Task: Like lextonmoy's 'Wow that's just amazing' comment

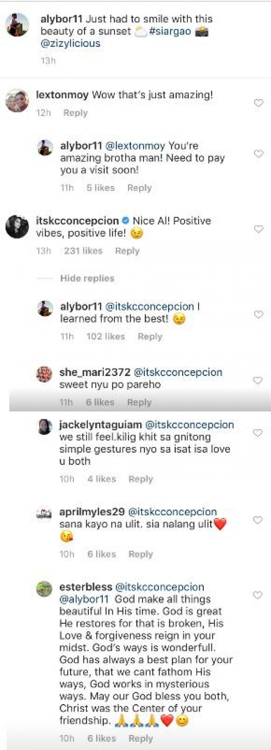Action: point(258,103)
